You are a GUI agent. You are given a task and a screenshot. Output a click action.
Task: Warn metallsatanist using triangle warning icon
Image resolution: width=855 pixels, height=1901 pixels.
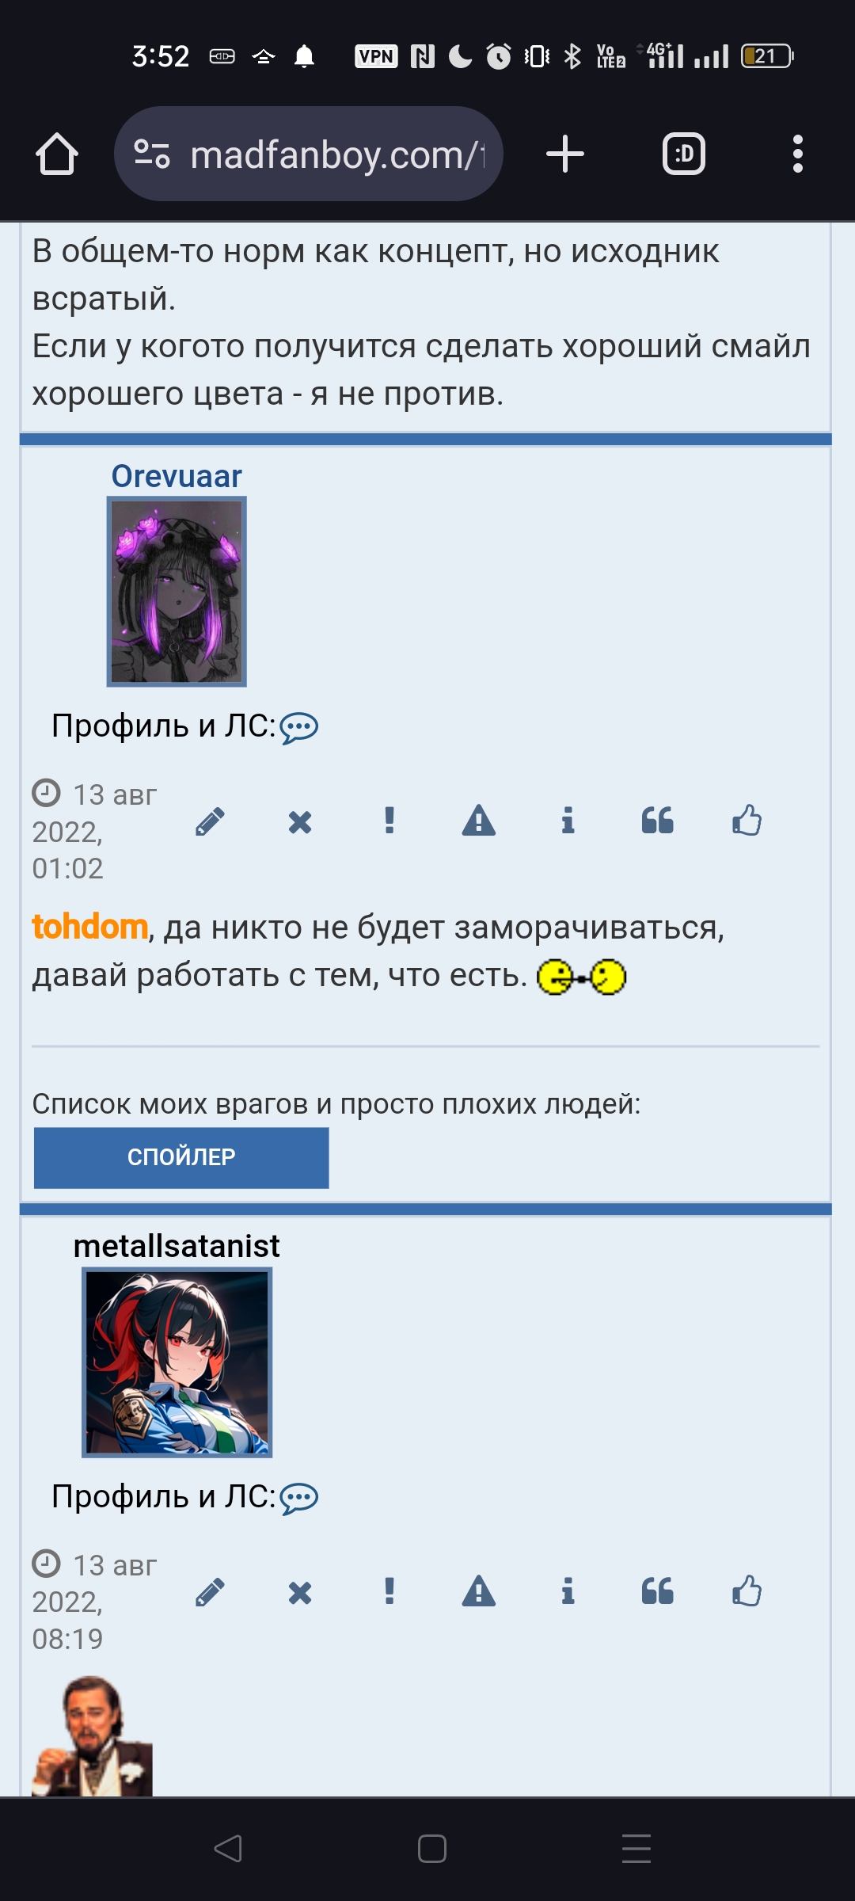479,1591
